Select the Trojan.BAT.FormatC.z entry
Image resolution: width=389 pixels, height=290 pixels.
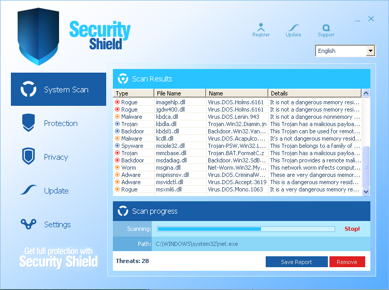(x=236, y=153)
